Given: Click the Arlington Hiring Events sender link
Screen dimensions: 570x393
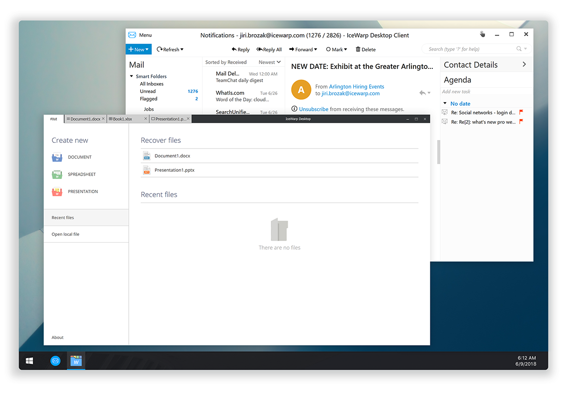Looking at the screenshot, I should 357,87.
